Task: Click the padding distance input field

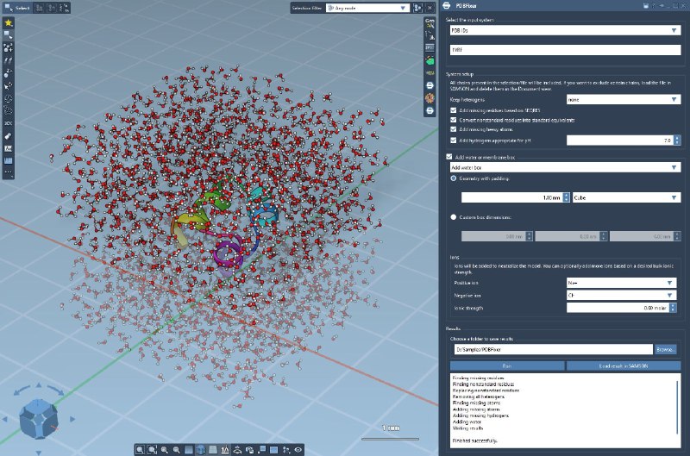Action: click(511, 198)
